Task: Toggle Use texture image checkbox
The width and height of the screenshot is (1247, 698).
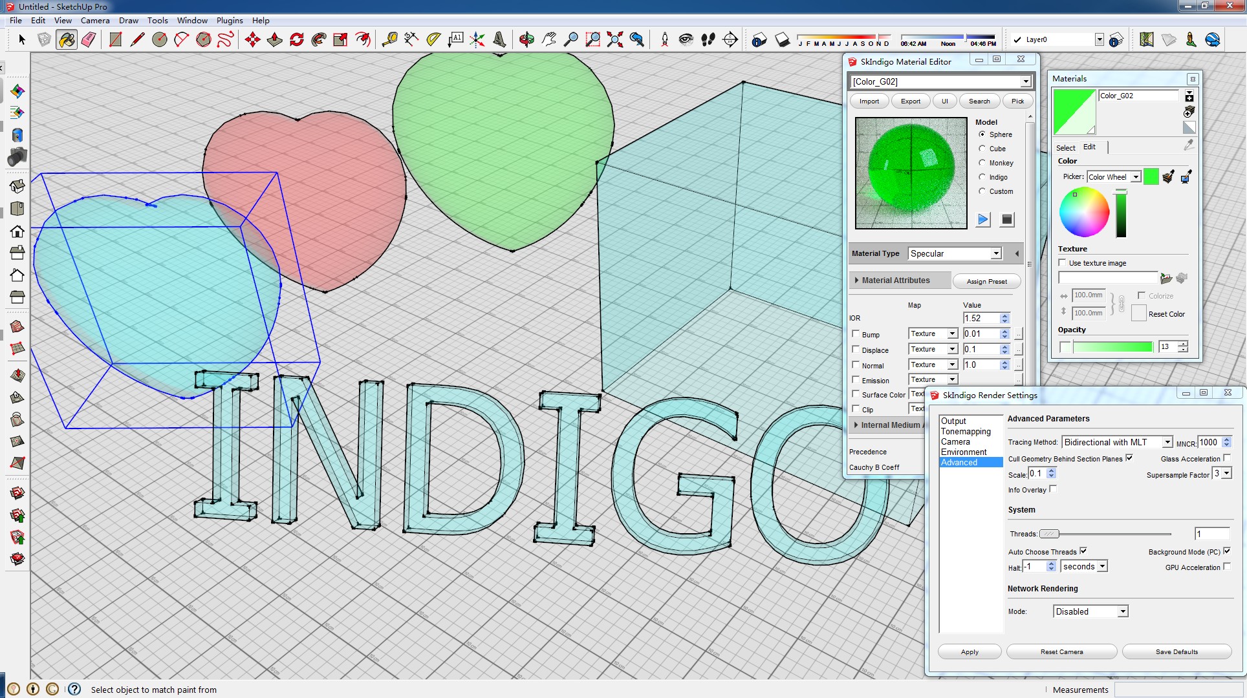Action: click(x=1062, y=262)
